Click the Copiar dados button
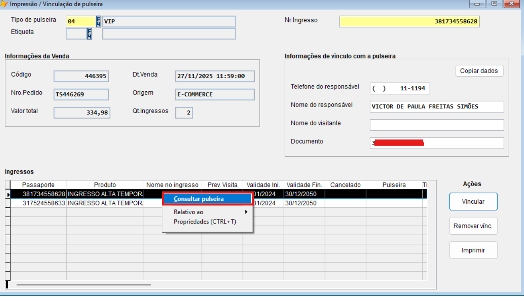This screenshot has height=301, width=524. coord(479,71)
